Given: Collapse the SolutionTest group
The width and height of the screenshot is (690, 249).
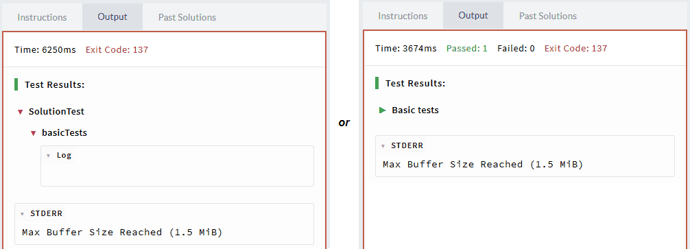Looking at the screenshot, I should pos(20,112).
